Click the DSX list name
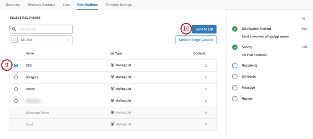Viewport: 313px width, 139px height. pyautogui.click(x=29, y=65)
